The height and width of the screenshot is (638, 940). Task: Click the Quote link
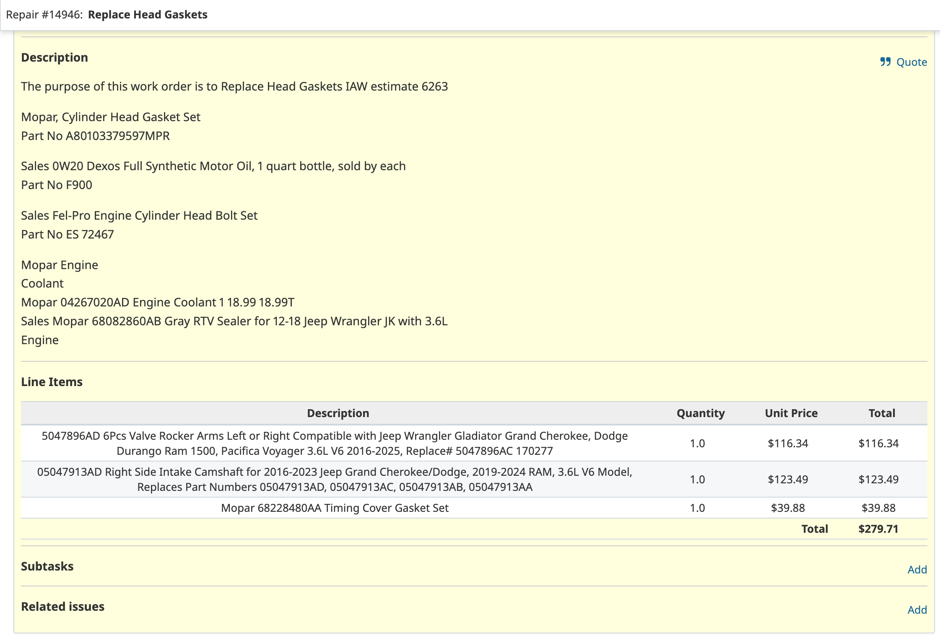[x=911, y=62]
